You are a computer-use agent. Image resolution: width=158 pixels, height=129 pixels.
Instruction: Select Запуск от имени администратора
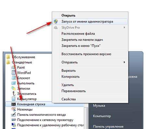(90, 22)
